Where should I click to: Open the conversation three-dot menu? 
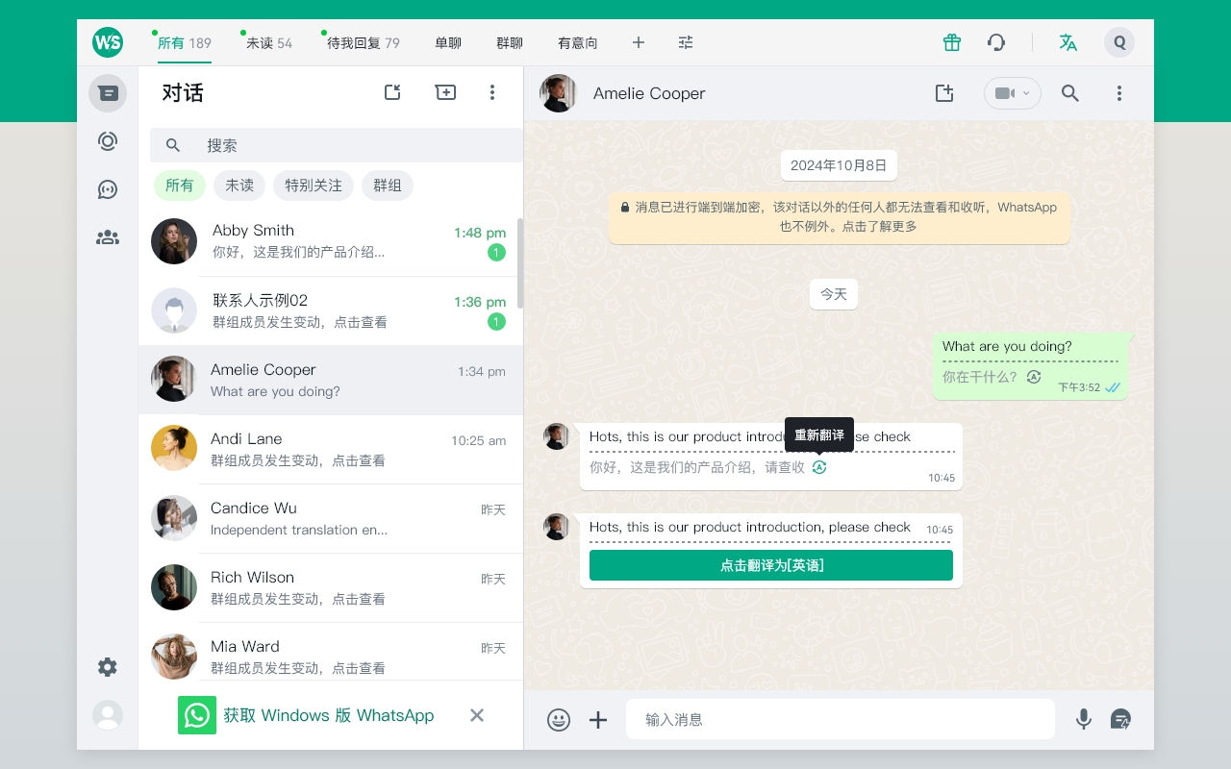click(x=1118, y=93)
